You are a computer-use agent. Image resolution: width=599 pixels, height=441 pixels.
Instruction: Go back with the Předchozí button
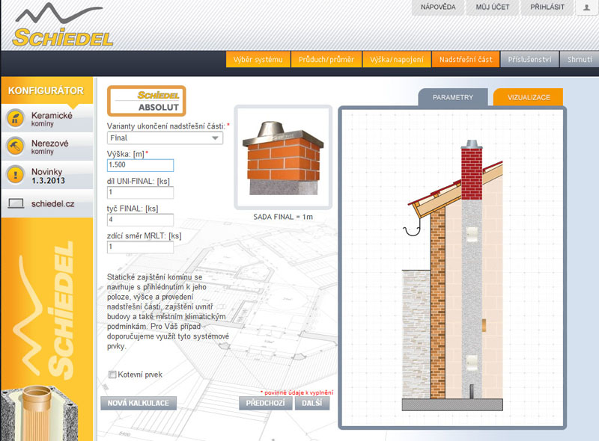pos(266,403)
